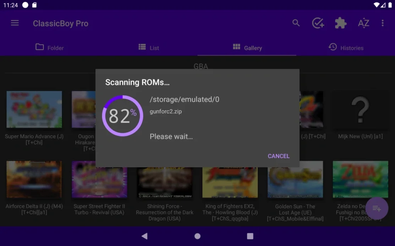Tap the GBA section header
395x246 pixels.
coord(201,66)
